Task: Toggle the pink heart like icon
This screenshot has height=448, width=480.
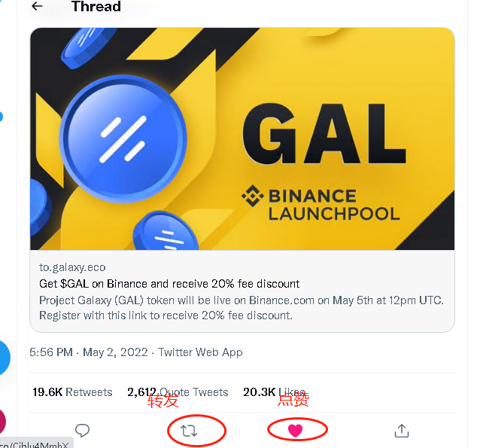Action: pos(295,431)
